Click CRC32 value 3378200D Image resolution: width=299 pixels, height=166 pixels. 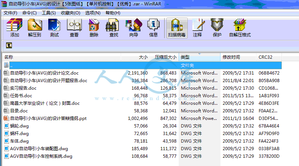[269, 156]
